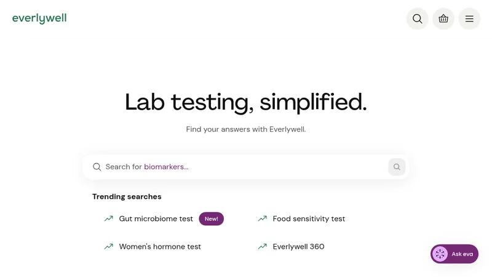The height and width of the screenshot is (277, 492).
Task: Click trending arrow beside Women's hormone test
Action: 109,246
